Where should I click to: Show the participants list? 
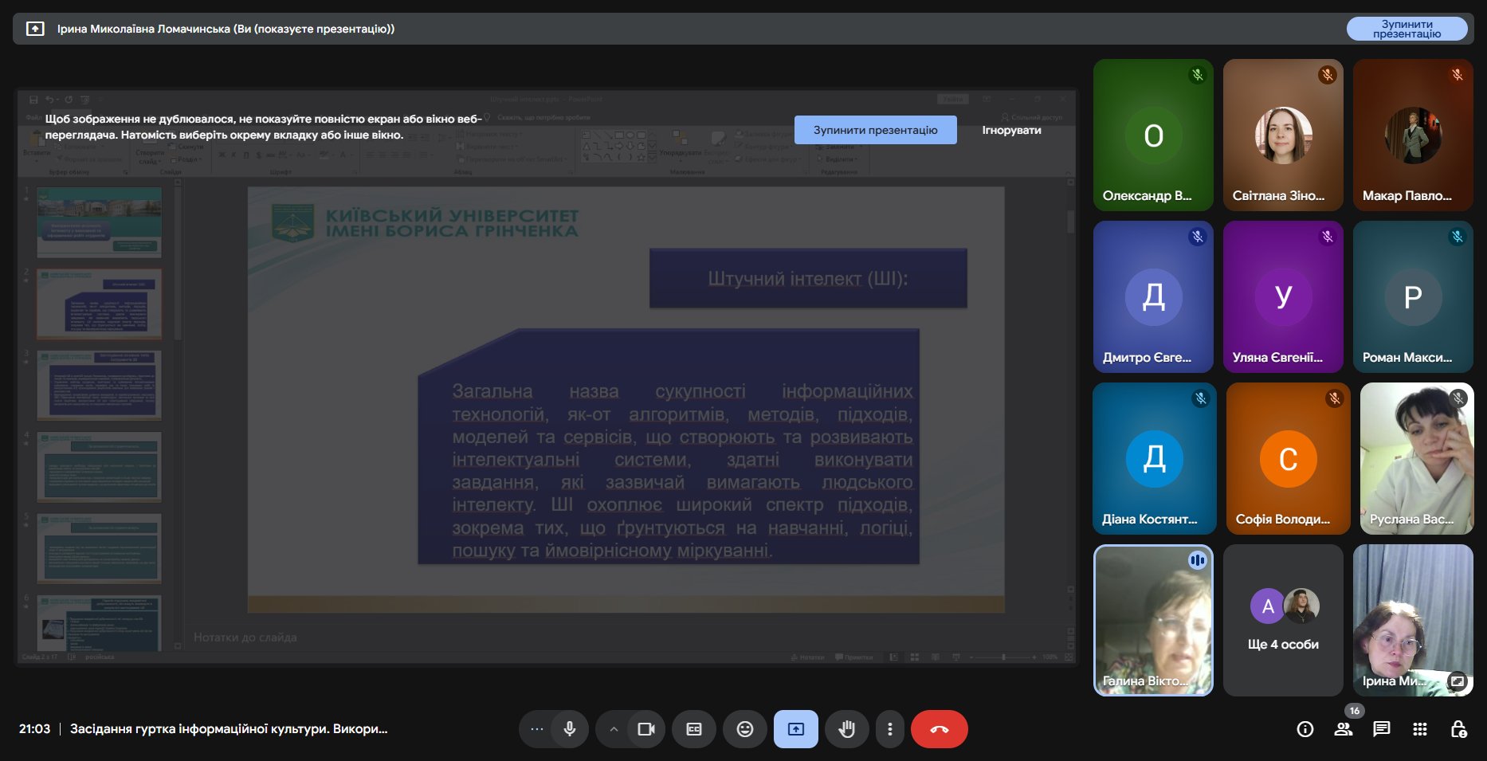coord(1344,729)
